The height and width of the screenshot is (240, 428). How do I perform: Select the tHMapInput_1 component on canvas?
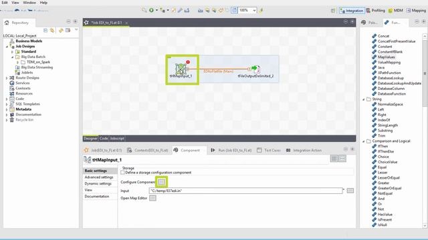click(x=181, y=69)
